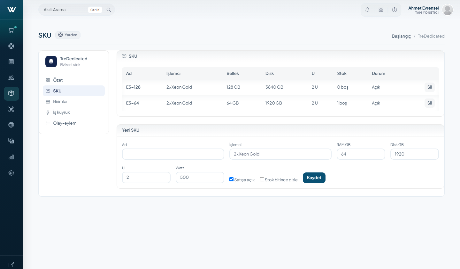The width and height of the screenshot is (460, 269).
Task: Delete the E5-128 SKU with Sil
Action: (x=430, y=87)
